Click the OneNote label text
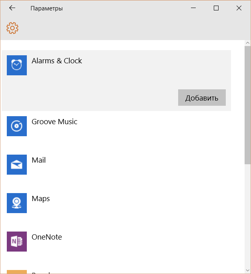The image size is (251, 274). [46, 237]
